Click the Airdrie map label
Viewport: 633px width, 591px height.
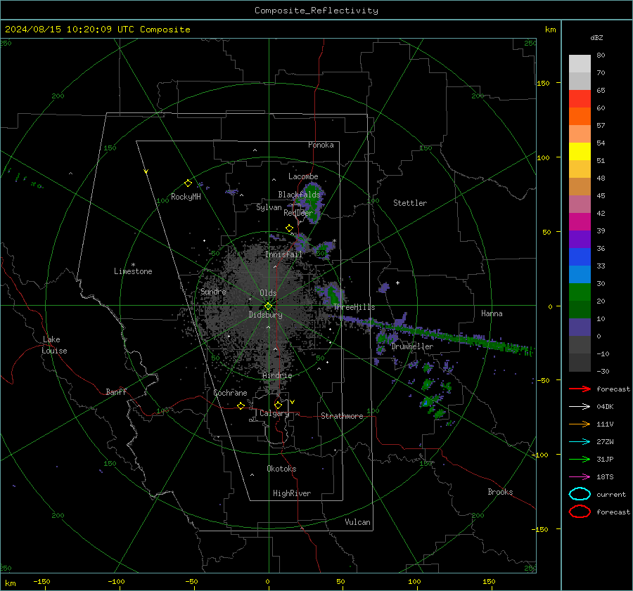click(x=277, y=375)
